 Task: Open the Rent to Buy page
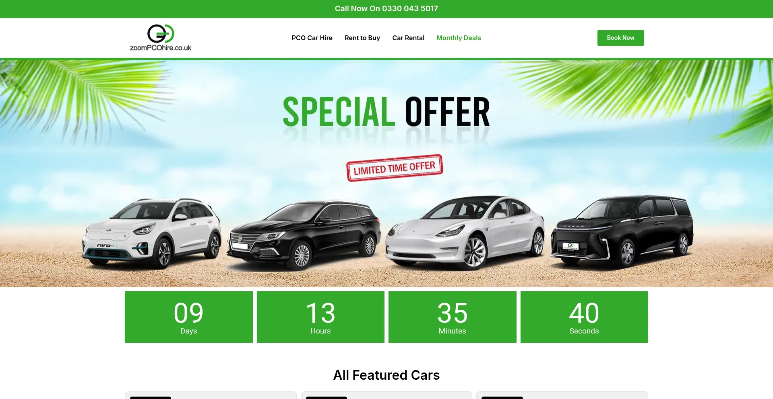coord(362,38)
